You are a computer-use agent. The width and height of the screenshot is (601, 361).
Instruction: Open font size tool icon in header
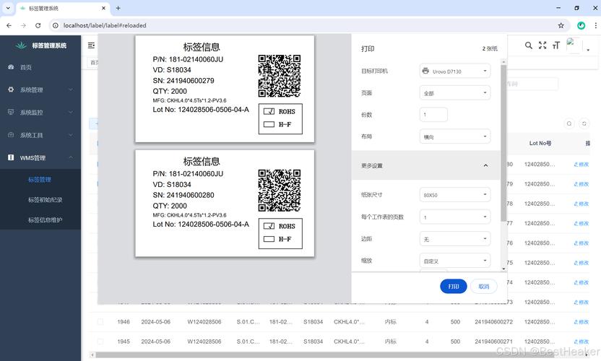pyautogui.click(x=555, y=45)
